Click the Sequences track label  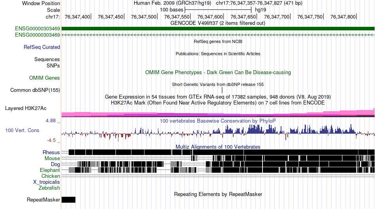(x=47, y=59)
